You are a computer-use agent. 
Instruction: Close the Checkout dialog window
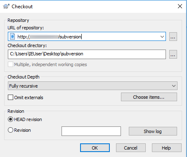point(180,6)
